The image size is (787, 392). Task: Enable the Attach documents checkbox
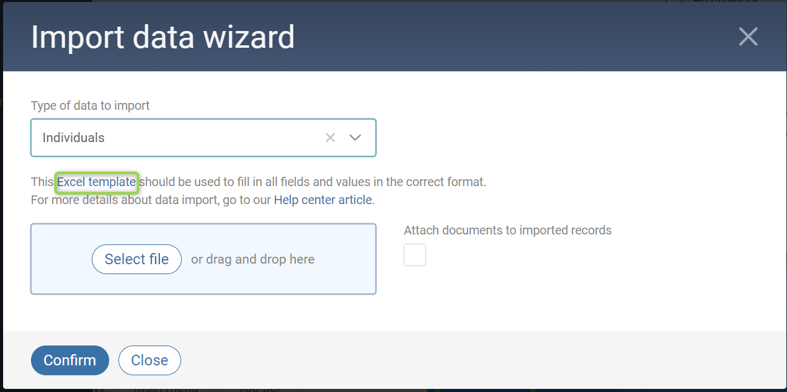[415, 255]
